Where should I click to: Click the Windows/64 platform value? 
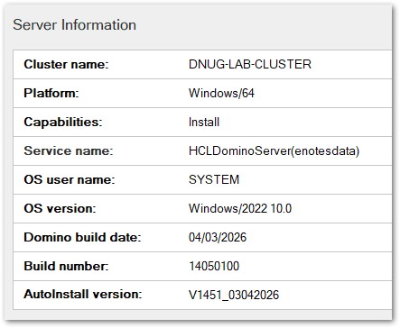coord(221,93)
